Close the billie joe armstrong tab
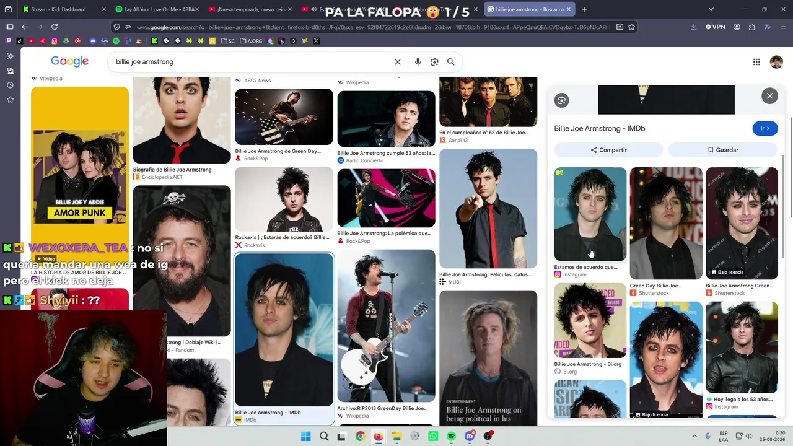 tap(568, 9)
